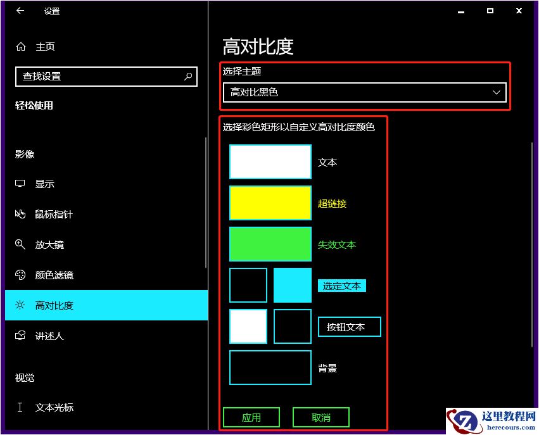Viewport: 539px width, 435px height.
Task: Click the 应用 (Apply) button
Action: coord(251,417)
